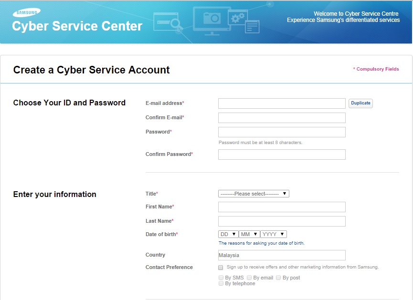Choose the YYYY year dropdown
The height and width of the screenshot is (300, 413).
pyautogui.click(x=274, y=234)
